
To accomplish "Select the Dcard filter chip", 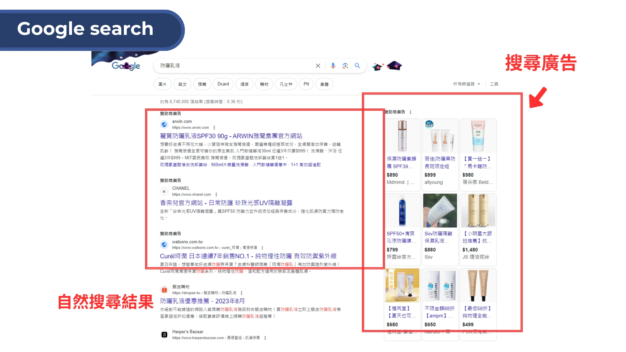I will (x=223, y=84).
